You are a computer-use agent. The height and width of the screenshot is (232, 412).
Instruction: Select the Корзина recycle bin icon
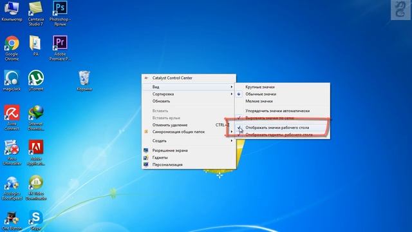pos(84,81)
